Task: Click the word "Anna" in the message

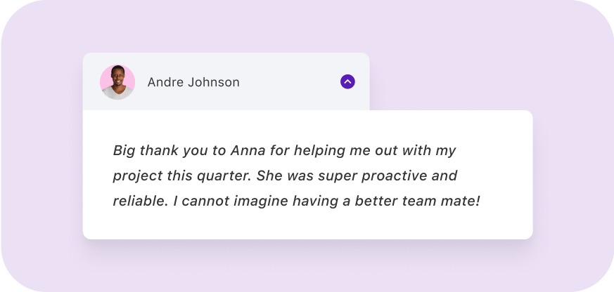Action: pyautogui.click(x=248, y=150)
